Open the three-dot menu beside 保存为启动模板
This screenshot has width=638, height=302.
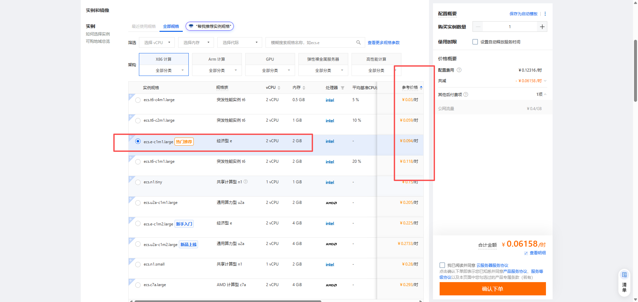[545, 14]
